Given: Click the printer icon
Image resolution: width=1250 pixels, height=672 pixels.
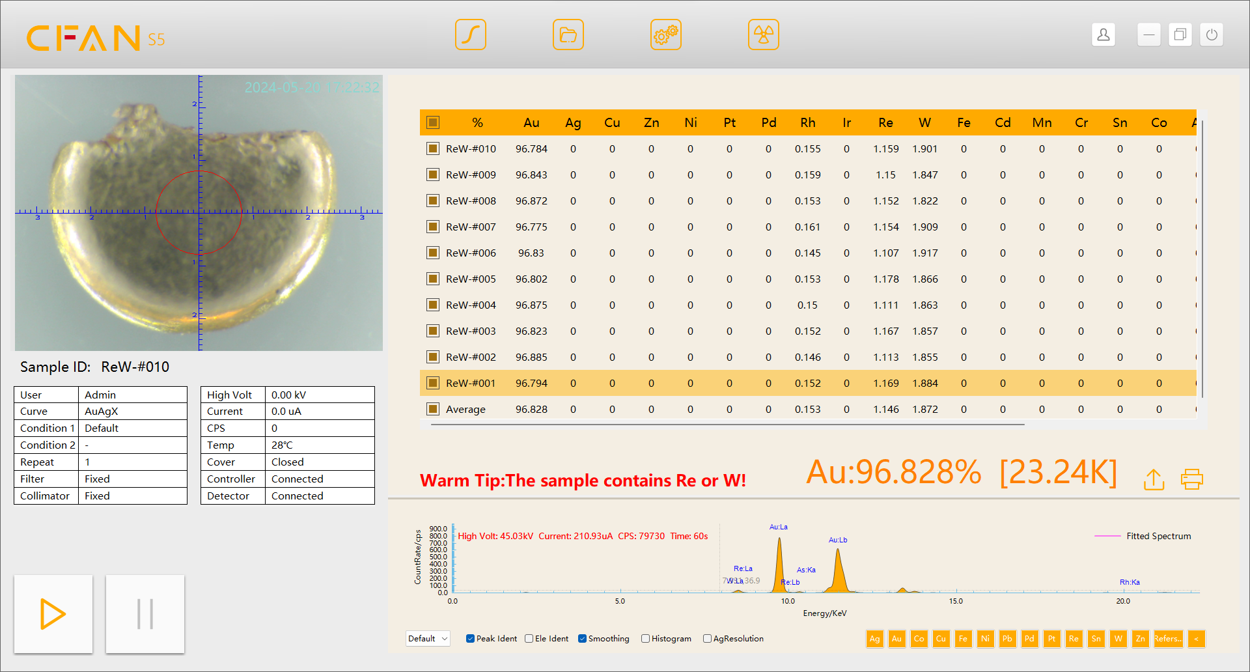Looking at the screenshot, I should click(x=1192, y=479).
